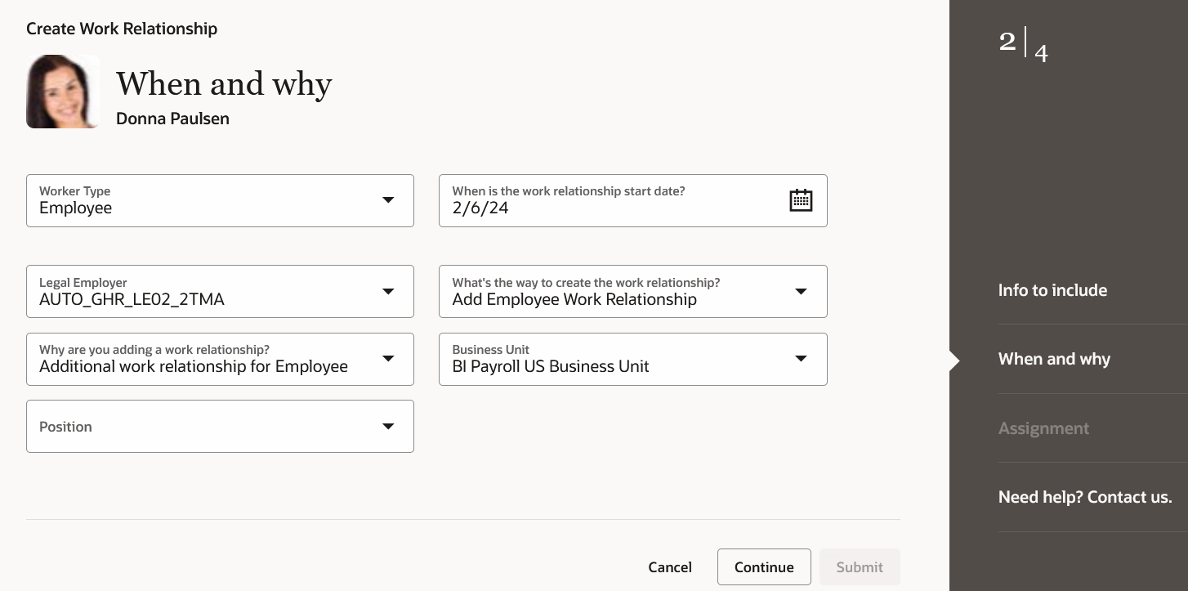The image size is (1188, 591).
Task: Open the Position dropdown arrow
Action: (388, 426)
